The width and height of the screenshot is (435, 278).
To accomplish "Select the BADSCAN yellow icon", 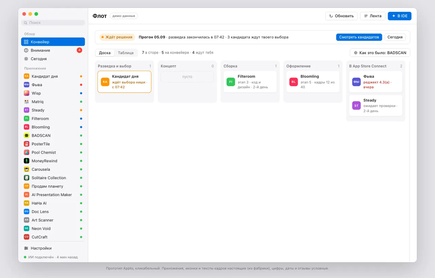I will click(27, 135).
